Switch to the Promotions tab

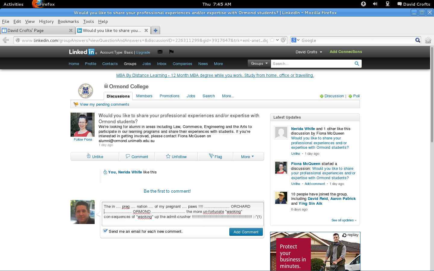tap(170, 96)
